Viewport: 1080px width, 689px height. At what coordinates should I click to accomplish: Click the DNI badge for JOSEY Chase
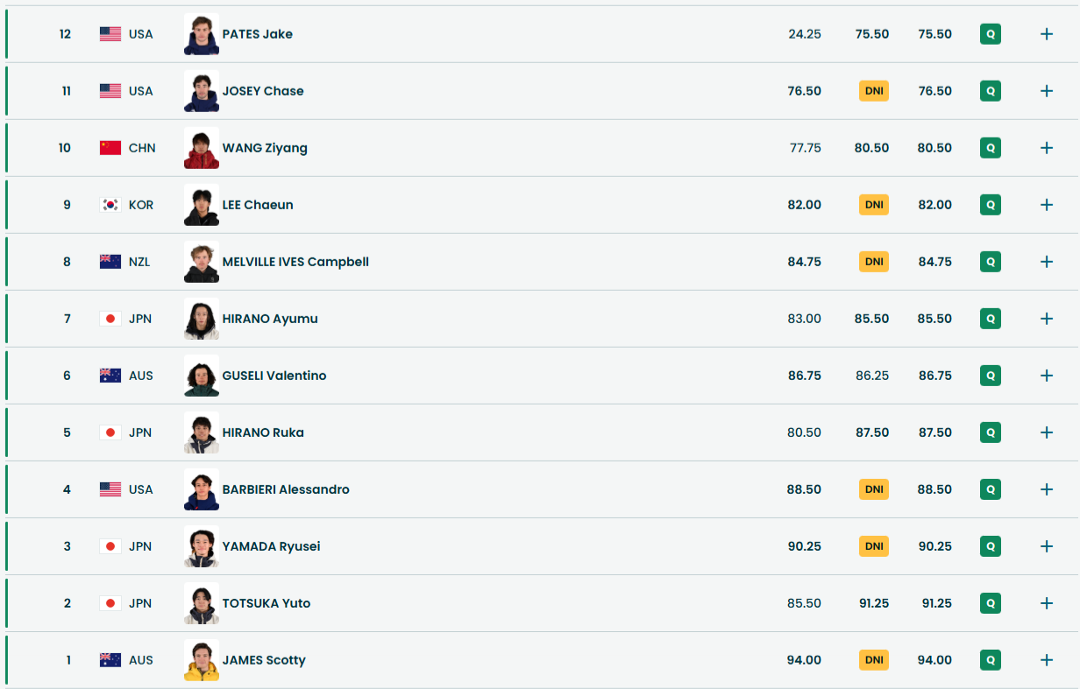[874, 91]
